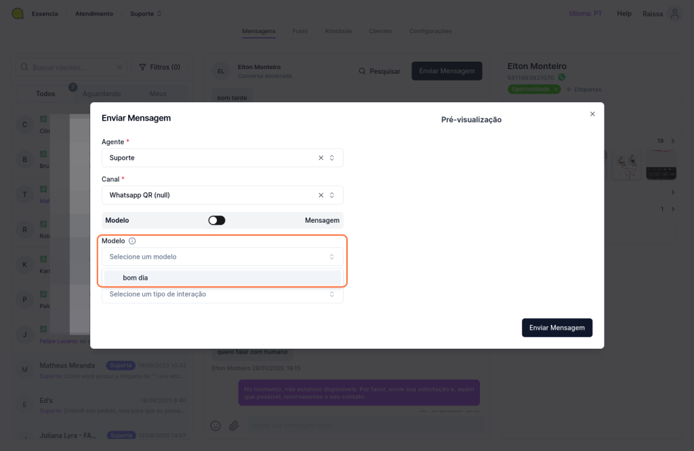Screen dimensions: 694x451
Task: Toggle the Modelo/Mensagem switch
Action: pyautogui.click(x=216, y=220)
